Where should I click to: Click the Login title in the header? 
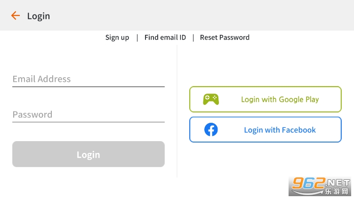click(39, 16)
